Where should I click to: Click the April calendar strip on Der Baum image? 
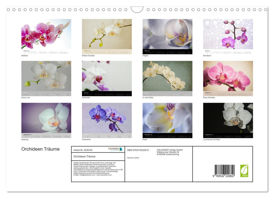point(228,51)
